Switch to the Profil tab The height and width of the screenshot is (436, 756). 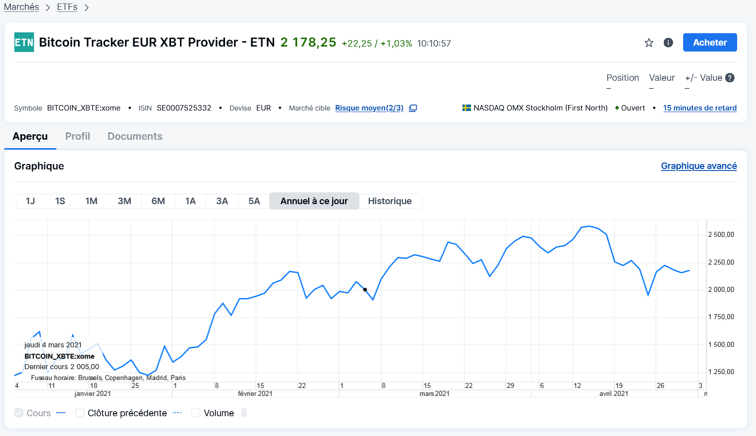(x=78, y=136)
